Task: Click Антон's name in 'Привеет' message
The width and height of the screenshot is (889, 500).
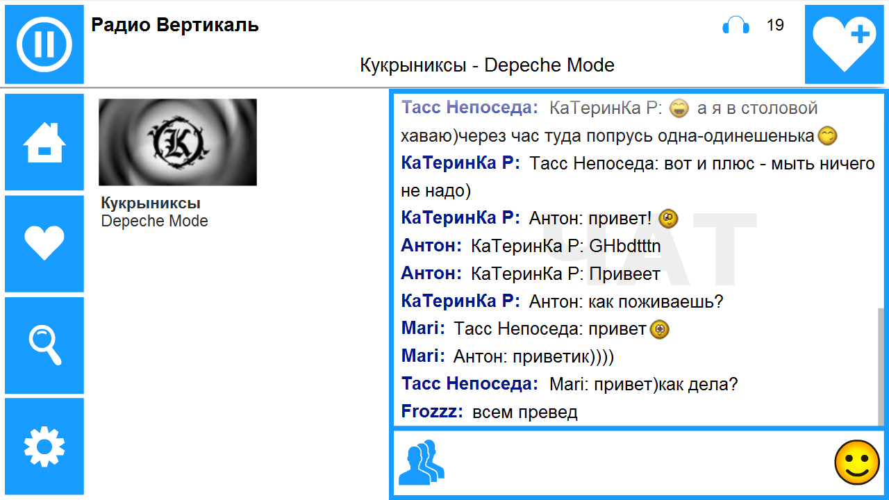Action: click(x=431, y=273)
